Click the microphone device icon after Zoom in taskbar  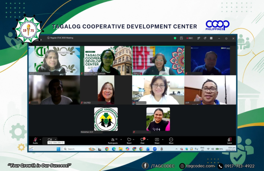(162, 149)
